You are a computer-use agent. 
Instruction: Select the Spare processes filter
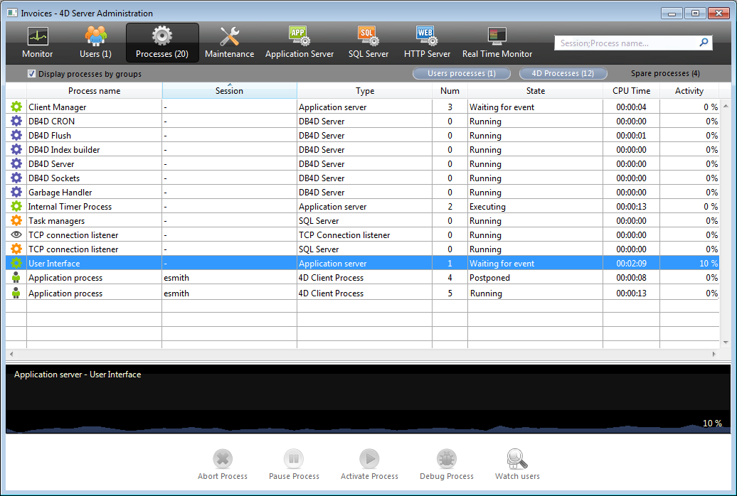(x=665, y=74)
